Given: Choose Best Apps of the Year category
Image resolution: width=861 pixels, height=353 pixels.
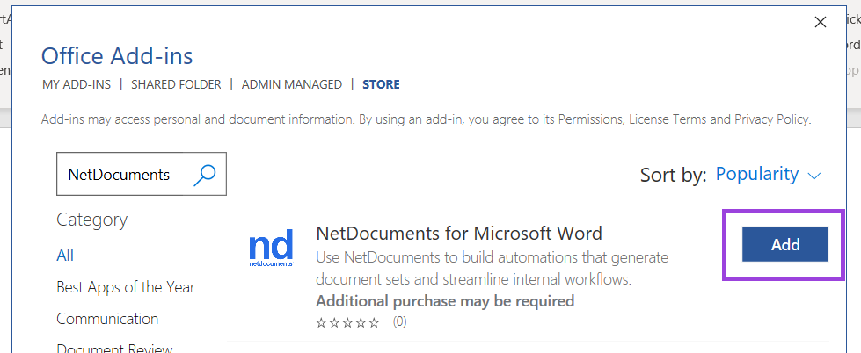Looking at the screenshot, I should [126, 287].
